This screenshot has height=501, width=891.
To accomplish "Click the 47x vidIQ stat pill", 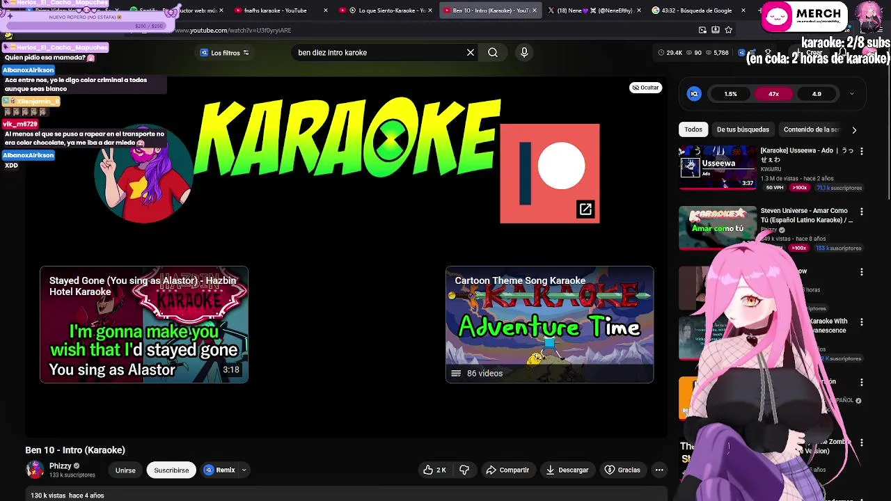I will (x=773, y=94).
